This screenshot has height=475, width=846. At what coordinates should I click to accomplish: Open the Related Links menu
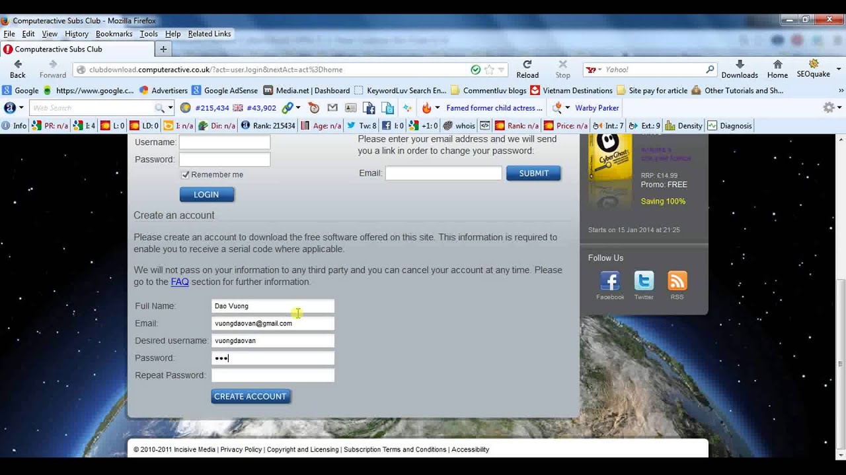pyautogui.click(x=210, y=34)
